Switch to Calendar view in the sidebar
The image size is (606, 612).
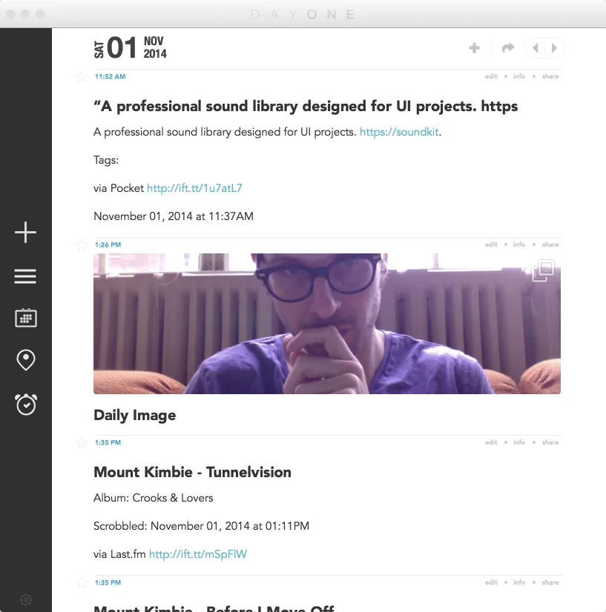click(x=25, y=318)
